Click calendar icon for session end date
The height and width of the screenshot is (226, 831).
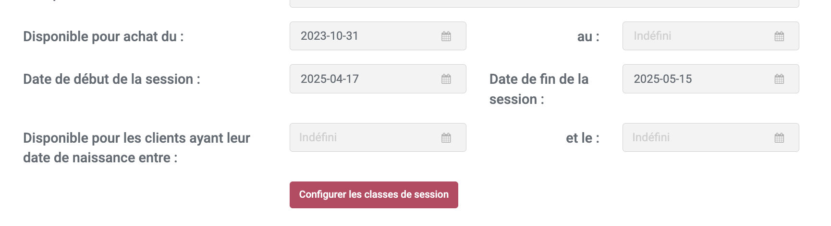779,79
